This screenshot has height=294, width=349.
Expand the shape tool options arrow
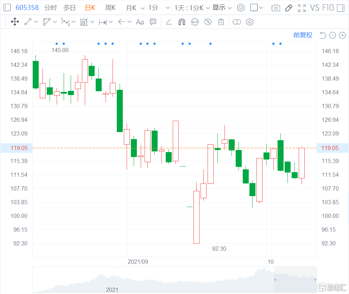pos(55,22)
